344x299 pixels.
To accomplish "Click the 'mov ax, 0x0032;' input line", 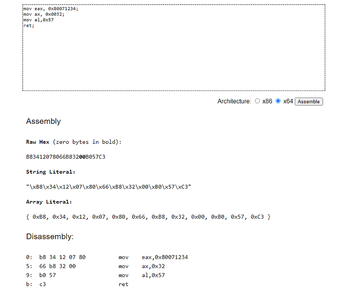I will tap(44, 14).
